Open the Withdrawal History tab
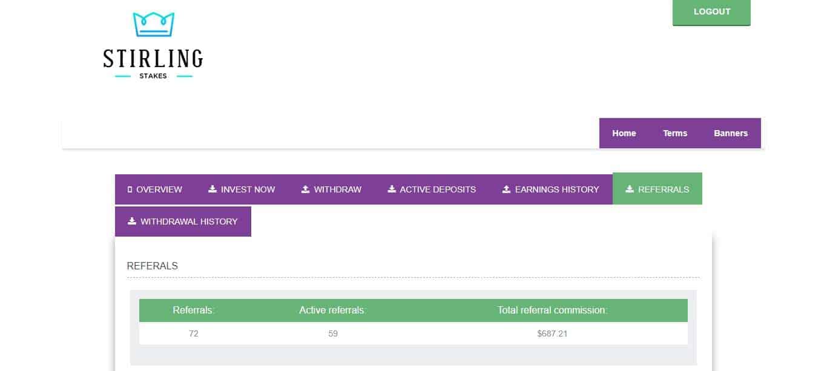This screenshot has width=827, height=371. coord(183,222)
